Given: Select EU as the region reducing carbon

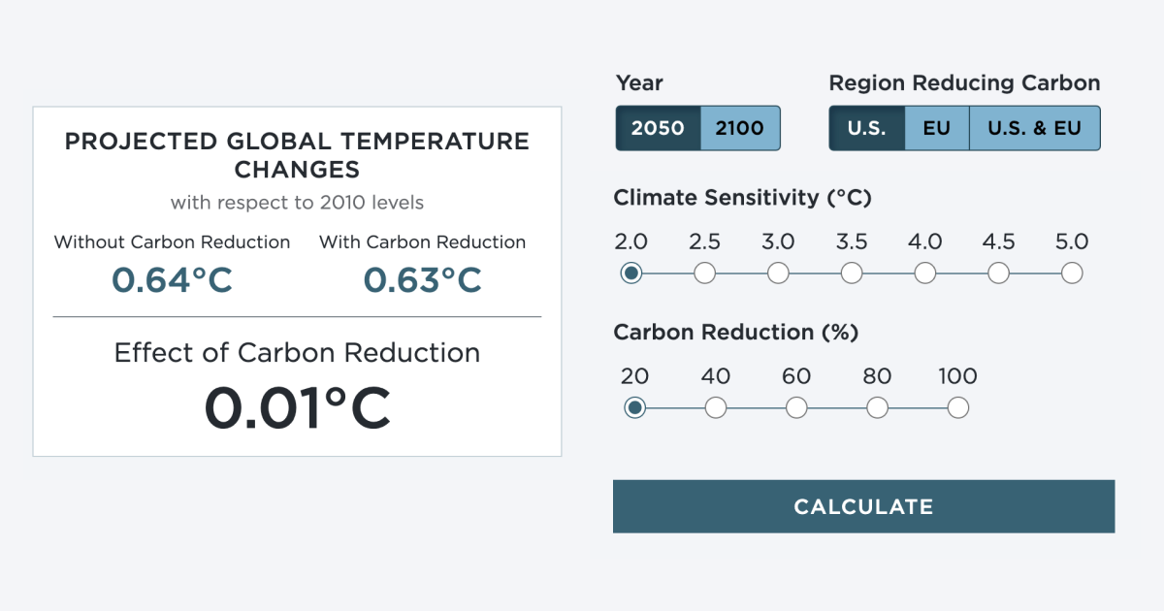Looking at the screenshot, I should click(937, 127).
